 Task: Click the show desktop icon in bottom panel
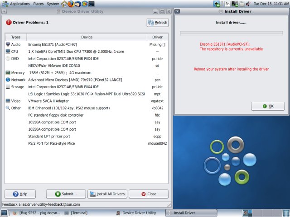[x=4, y=213]
